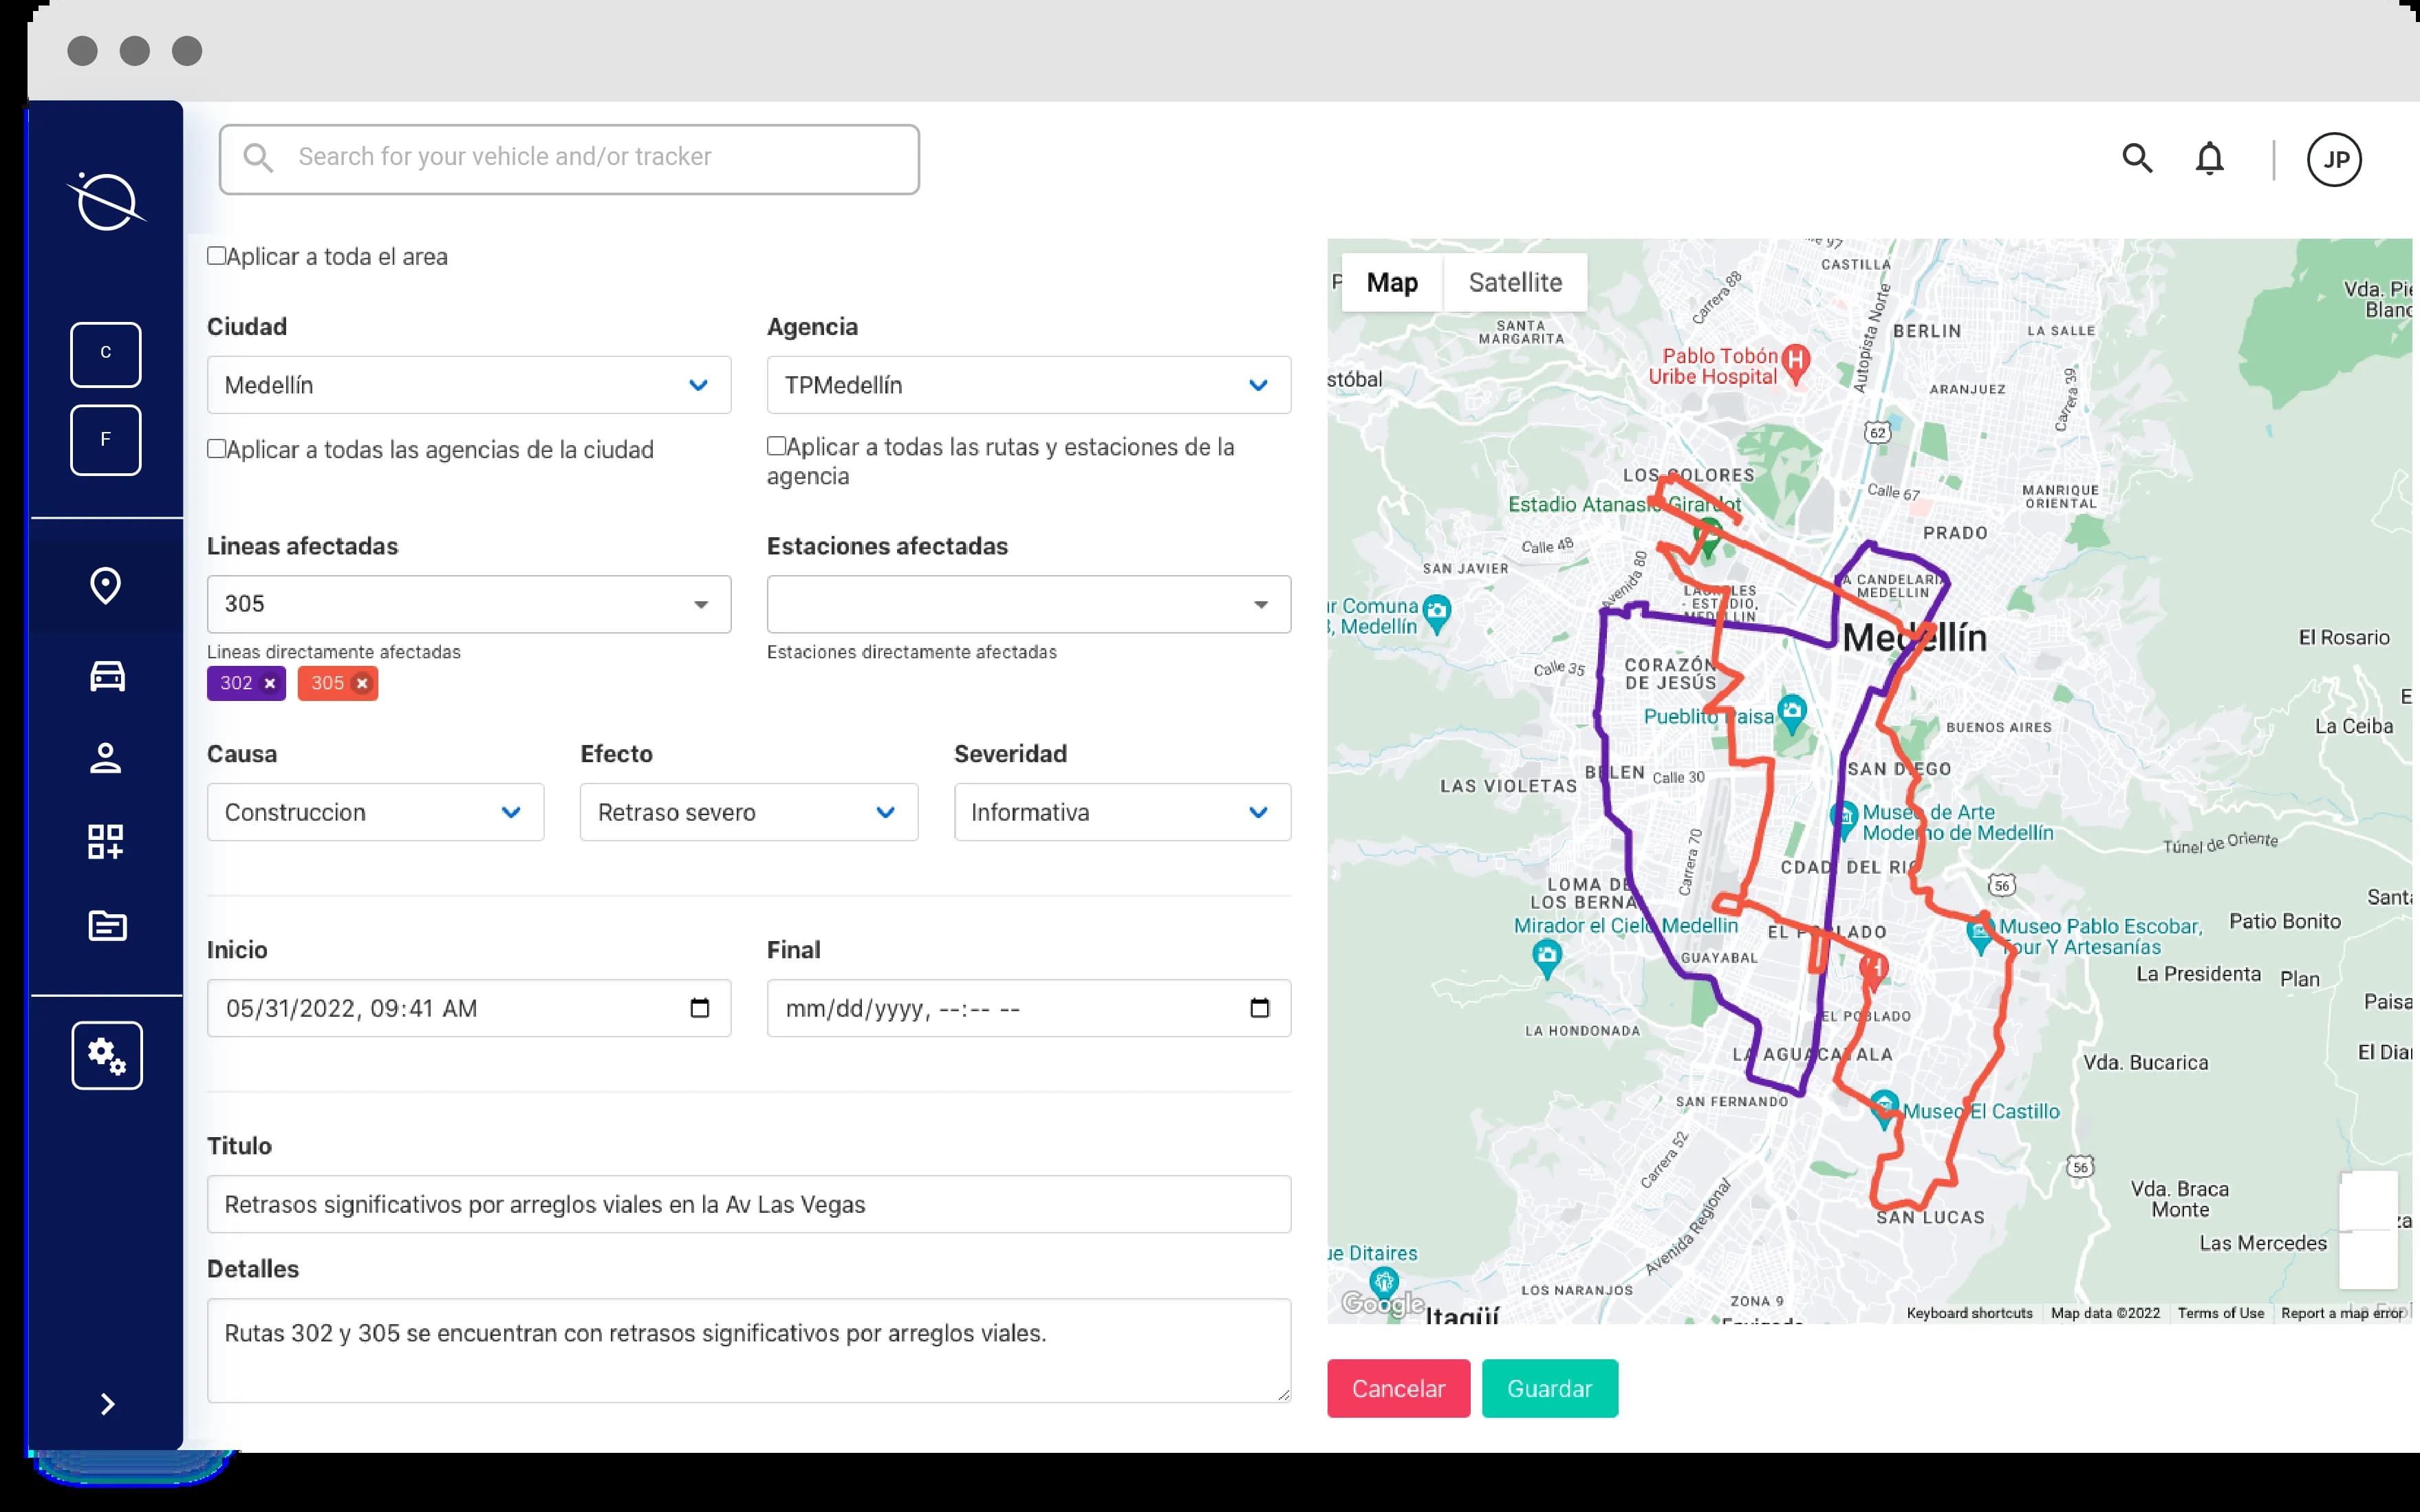Screen dimensions: 2420x1512
Task: Open the Causa dropdown showing Construccion
Action: 375,812
